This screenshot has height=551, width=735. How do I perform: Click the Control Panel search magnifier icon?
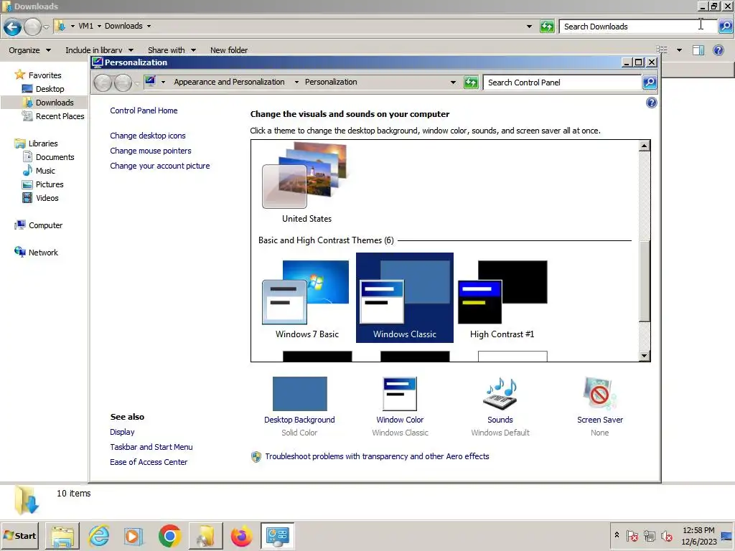649,83
